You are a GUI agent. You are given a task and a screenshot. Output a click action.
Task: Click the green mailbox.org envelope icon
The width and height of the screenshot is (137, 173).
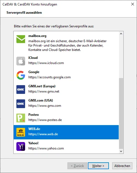click(x=21, y=39)
